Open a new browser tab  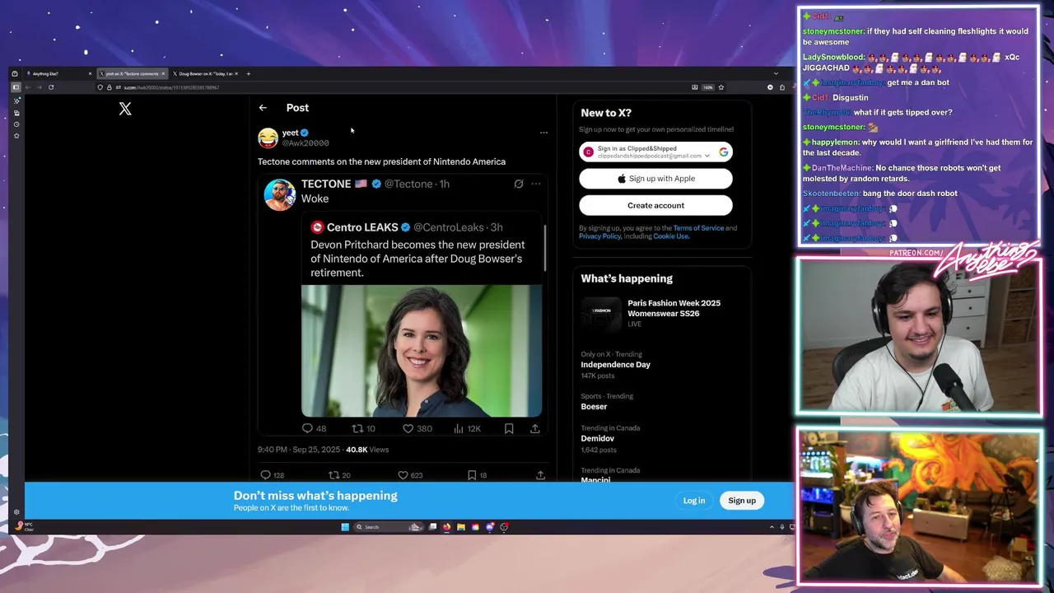tap(248, 74)
